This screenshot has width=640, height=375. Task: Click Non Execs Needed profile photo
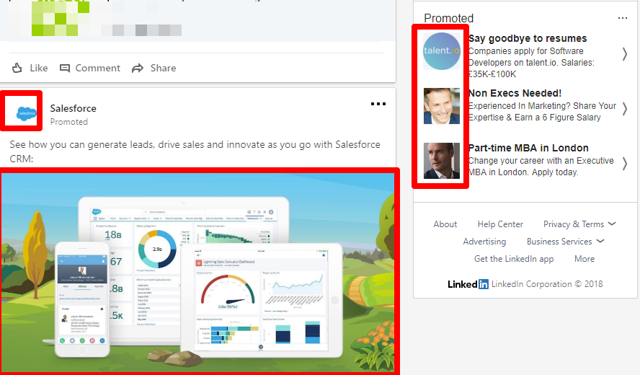click(442, 106)
